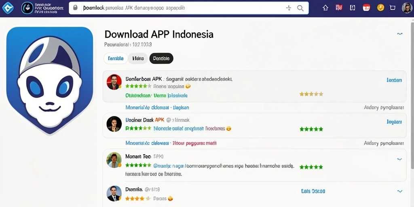Viewport: 414px width, 207px height.
Task: Click the version number line under the title
Action: (128, 44)
